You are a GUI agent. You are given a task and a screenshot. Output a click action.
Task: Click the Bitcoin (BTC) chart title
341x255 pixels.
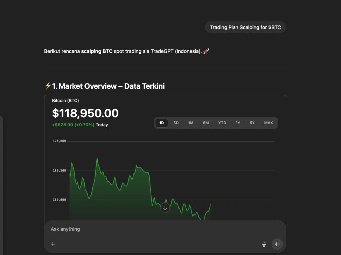65,101
